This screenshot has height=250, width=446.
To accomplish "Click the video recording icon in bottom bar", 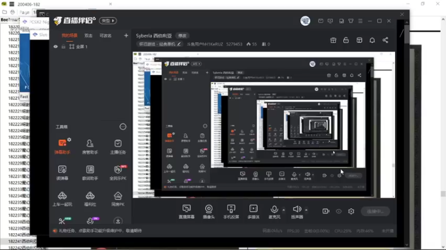I will click(326, 211).
